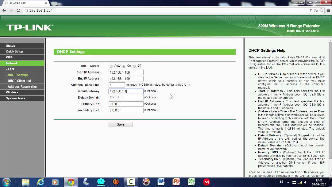This screenshot has width=332, height=187.
Task: Select the DHCP Server On option
Action: [x=124, y=66]
